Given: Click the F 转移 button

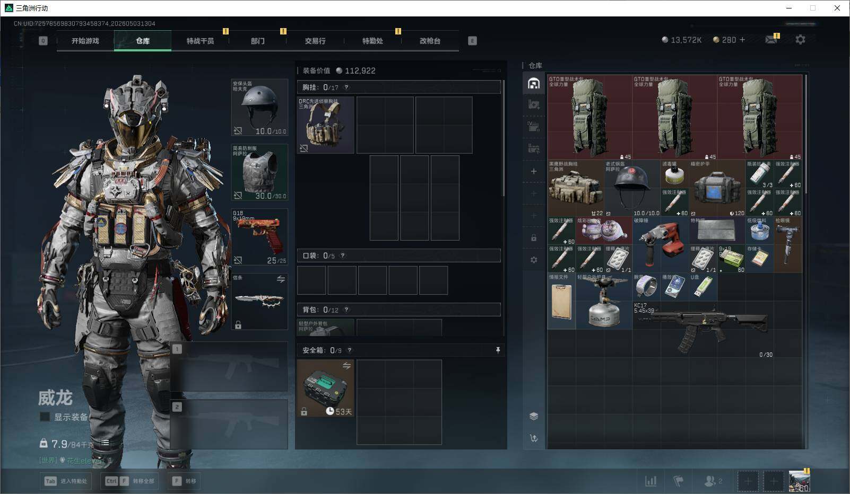Looking at the screenshot, I should pyautogui.click(x=184, y=481).
